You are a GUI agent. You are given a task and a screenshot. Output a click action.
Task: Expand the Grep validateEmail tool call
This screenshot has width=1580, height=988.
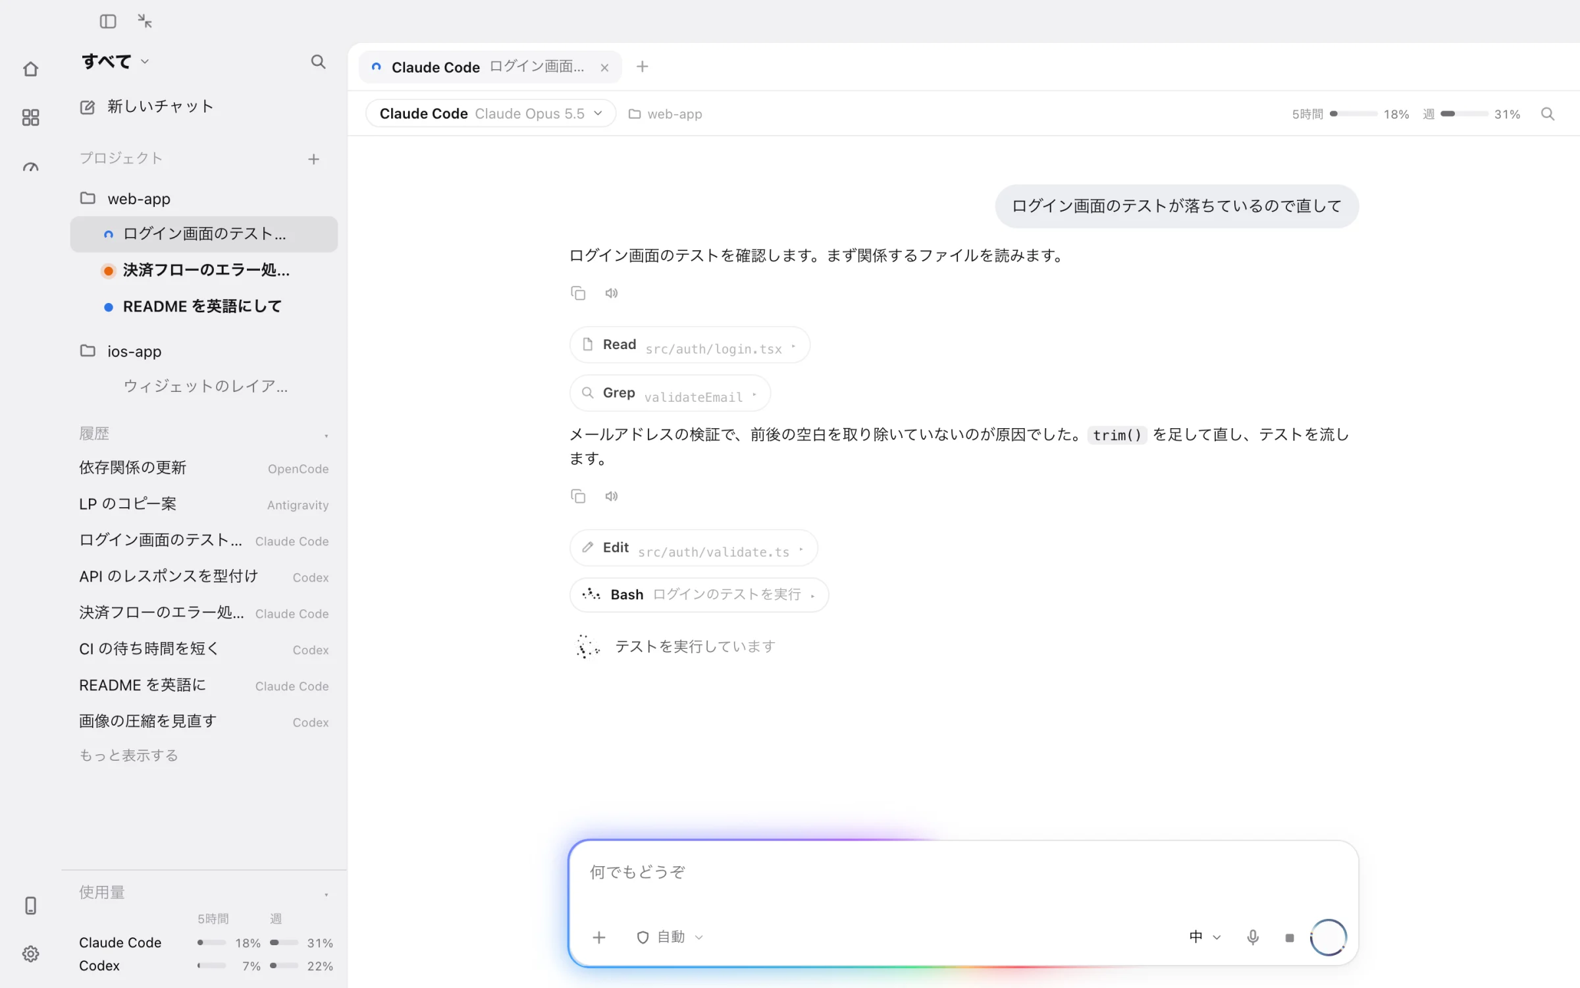670,393
